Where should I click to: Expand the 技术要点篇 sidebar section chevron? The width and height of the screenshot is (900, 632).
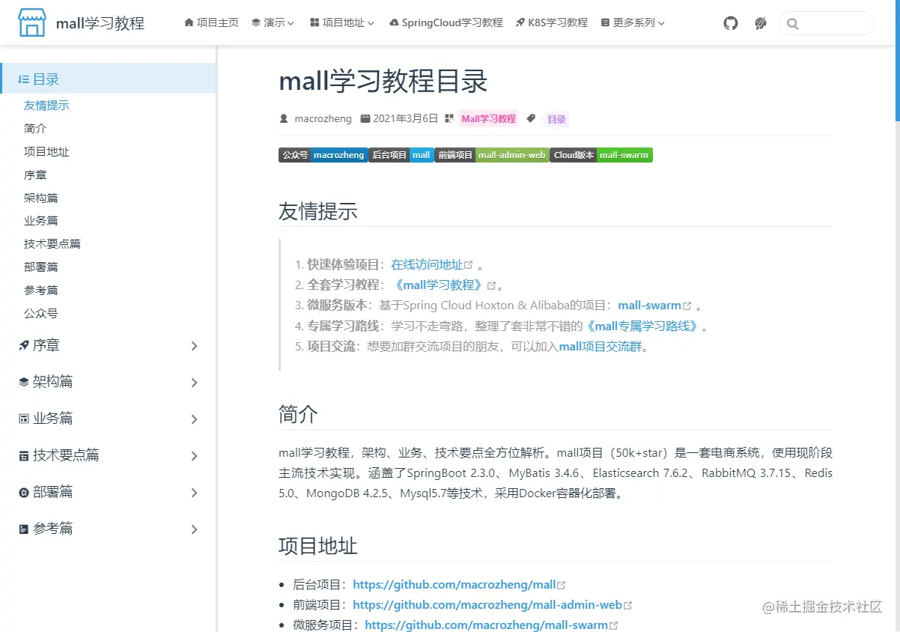(x=195, y=456)
